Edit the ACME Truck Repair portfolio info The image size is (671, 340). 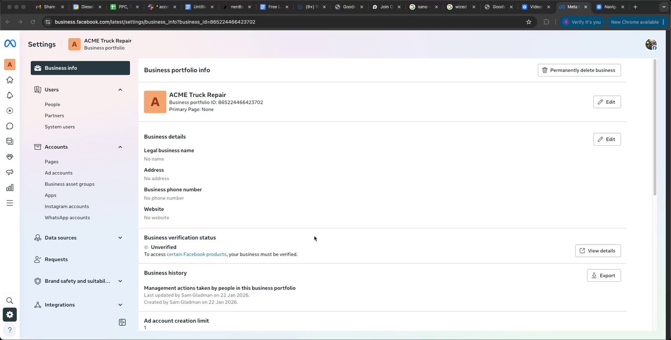click(607, 102)
